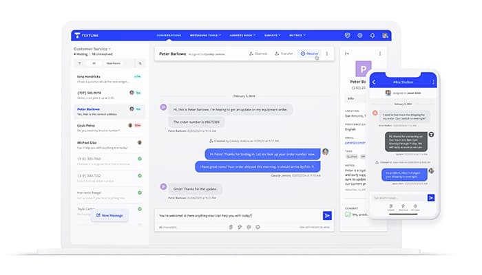The image size is (482, 275).
Task: Click the Resolve button
Action: [x=309, y=54]
